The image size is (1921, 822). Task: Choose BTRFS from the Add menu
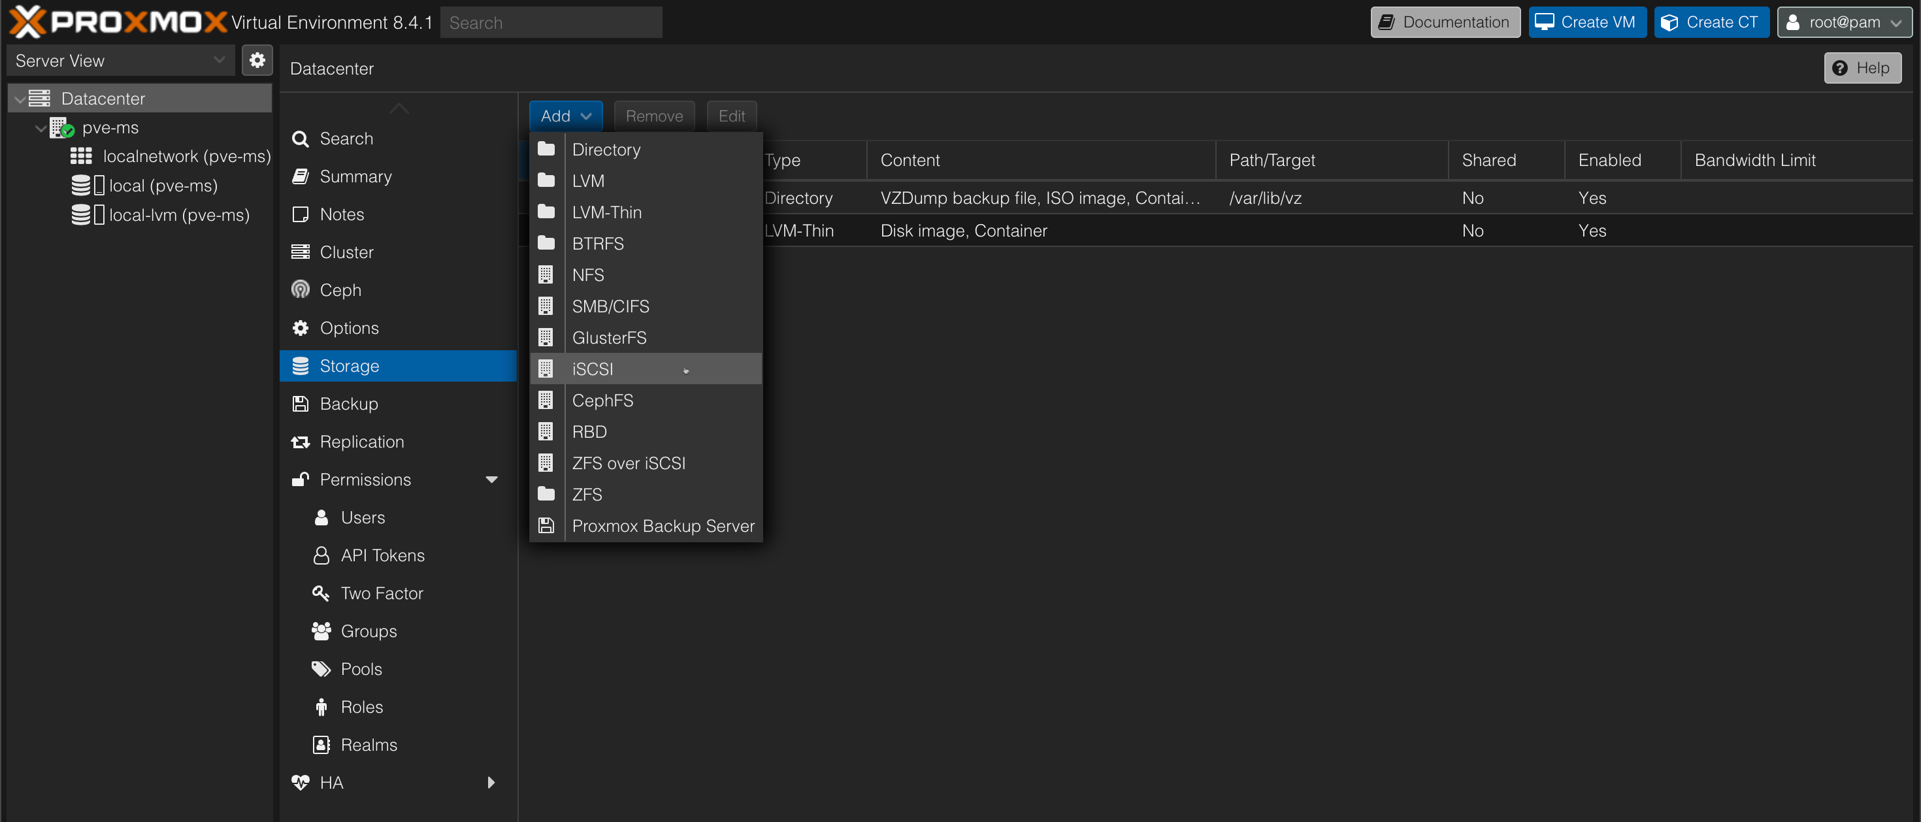pyautogui.click(x=646, y=243)
